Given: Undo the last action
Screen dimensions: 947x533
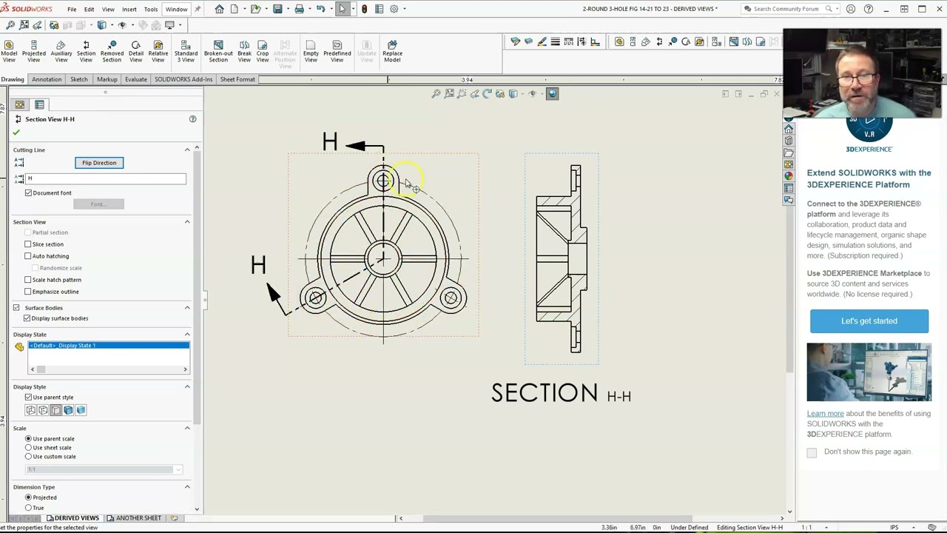Looking at the screenshot, I should [320, 9].
